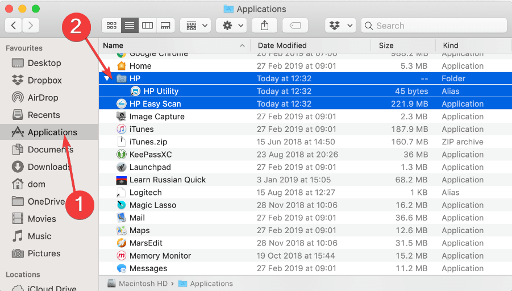Image resolution: width=512 pixels, height=291 pixels.
Task: Click the Maps app icon
Action: coord(122,231)
